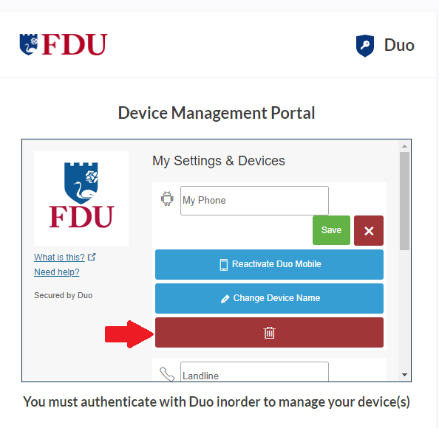Image resolution: width=439 pixels, height=428 pixels.
Task: Click the My Phone device name field
Action: [x=254, y=201]
